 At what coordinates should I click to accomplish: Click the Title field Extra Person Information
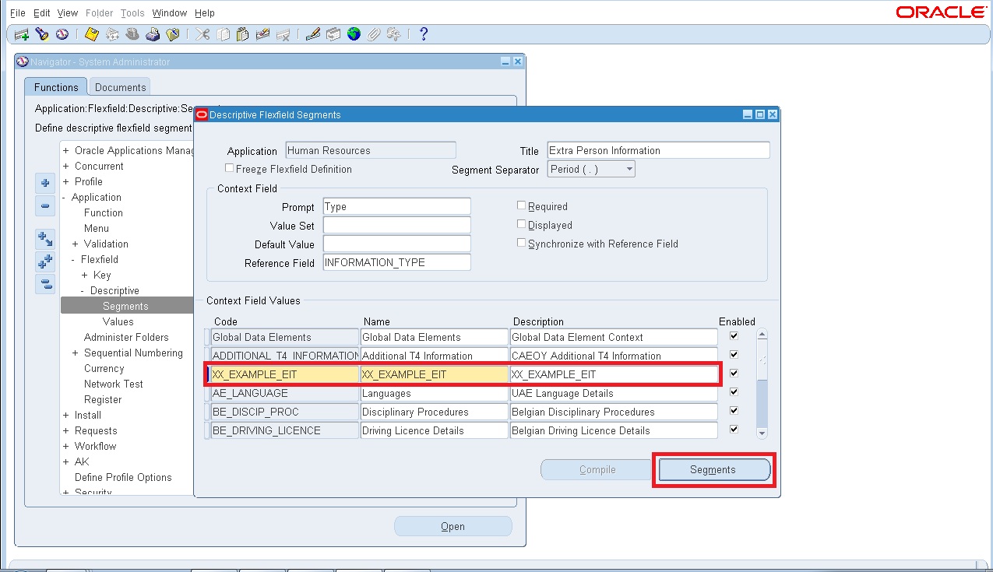(x=658, y=150)
